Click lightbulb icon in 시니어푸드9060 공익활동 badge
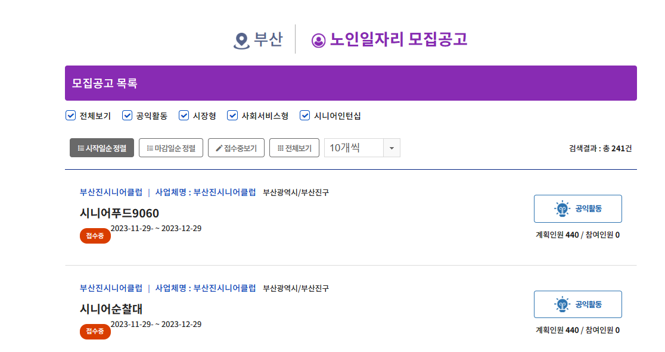Screen dimensions: 665x352 pos(562,208)
